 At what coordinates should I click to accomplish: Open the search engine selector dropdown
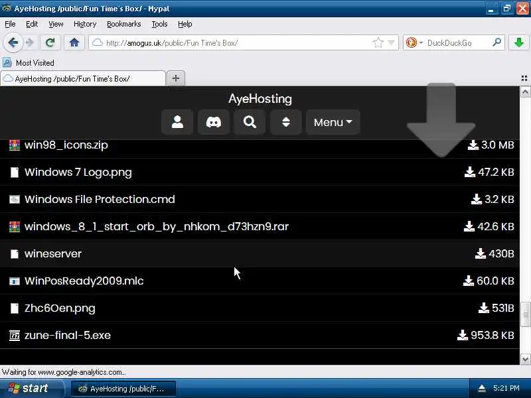(x=421, y=43)
